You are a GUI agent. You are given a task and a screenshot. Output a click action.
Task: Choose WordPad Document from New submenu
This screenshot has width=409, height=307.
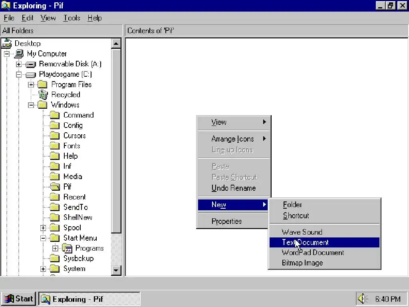coord(324,253)
